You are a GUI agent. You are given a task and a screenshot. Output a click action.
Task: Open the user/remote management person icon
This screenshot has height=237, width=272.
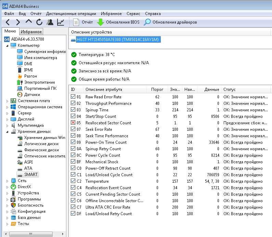[50, 22]
